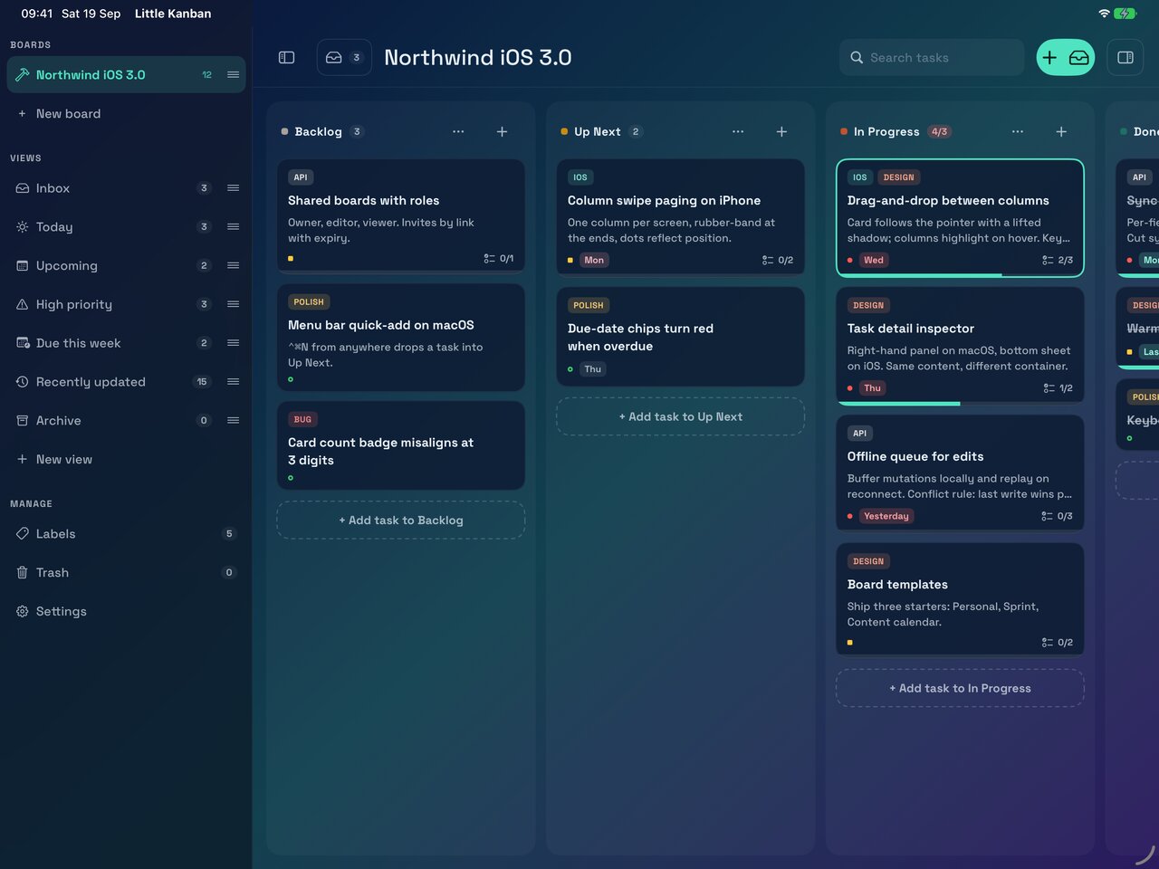
Task: Toggle the left sidebar panel icon
Action: point(286,57)
